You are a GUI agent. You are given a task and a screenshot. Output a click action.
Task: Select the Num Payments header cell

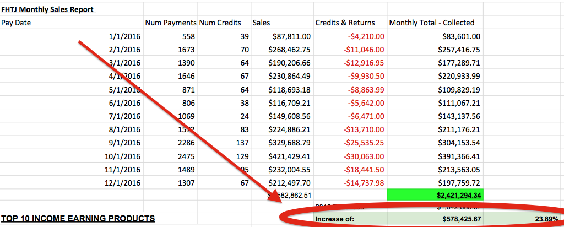[x=170, y=23]
